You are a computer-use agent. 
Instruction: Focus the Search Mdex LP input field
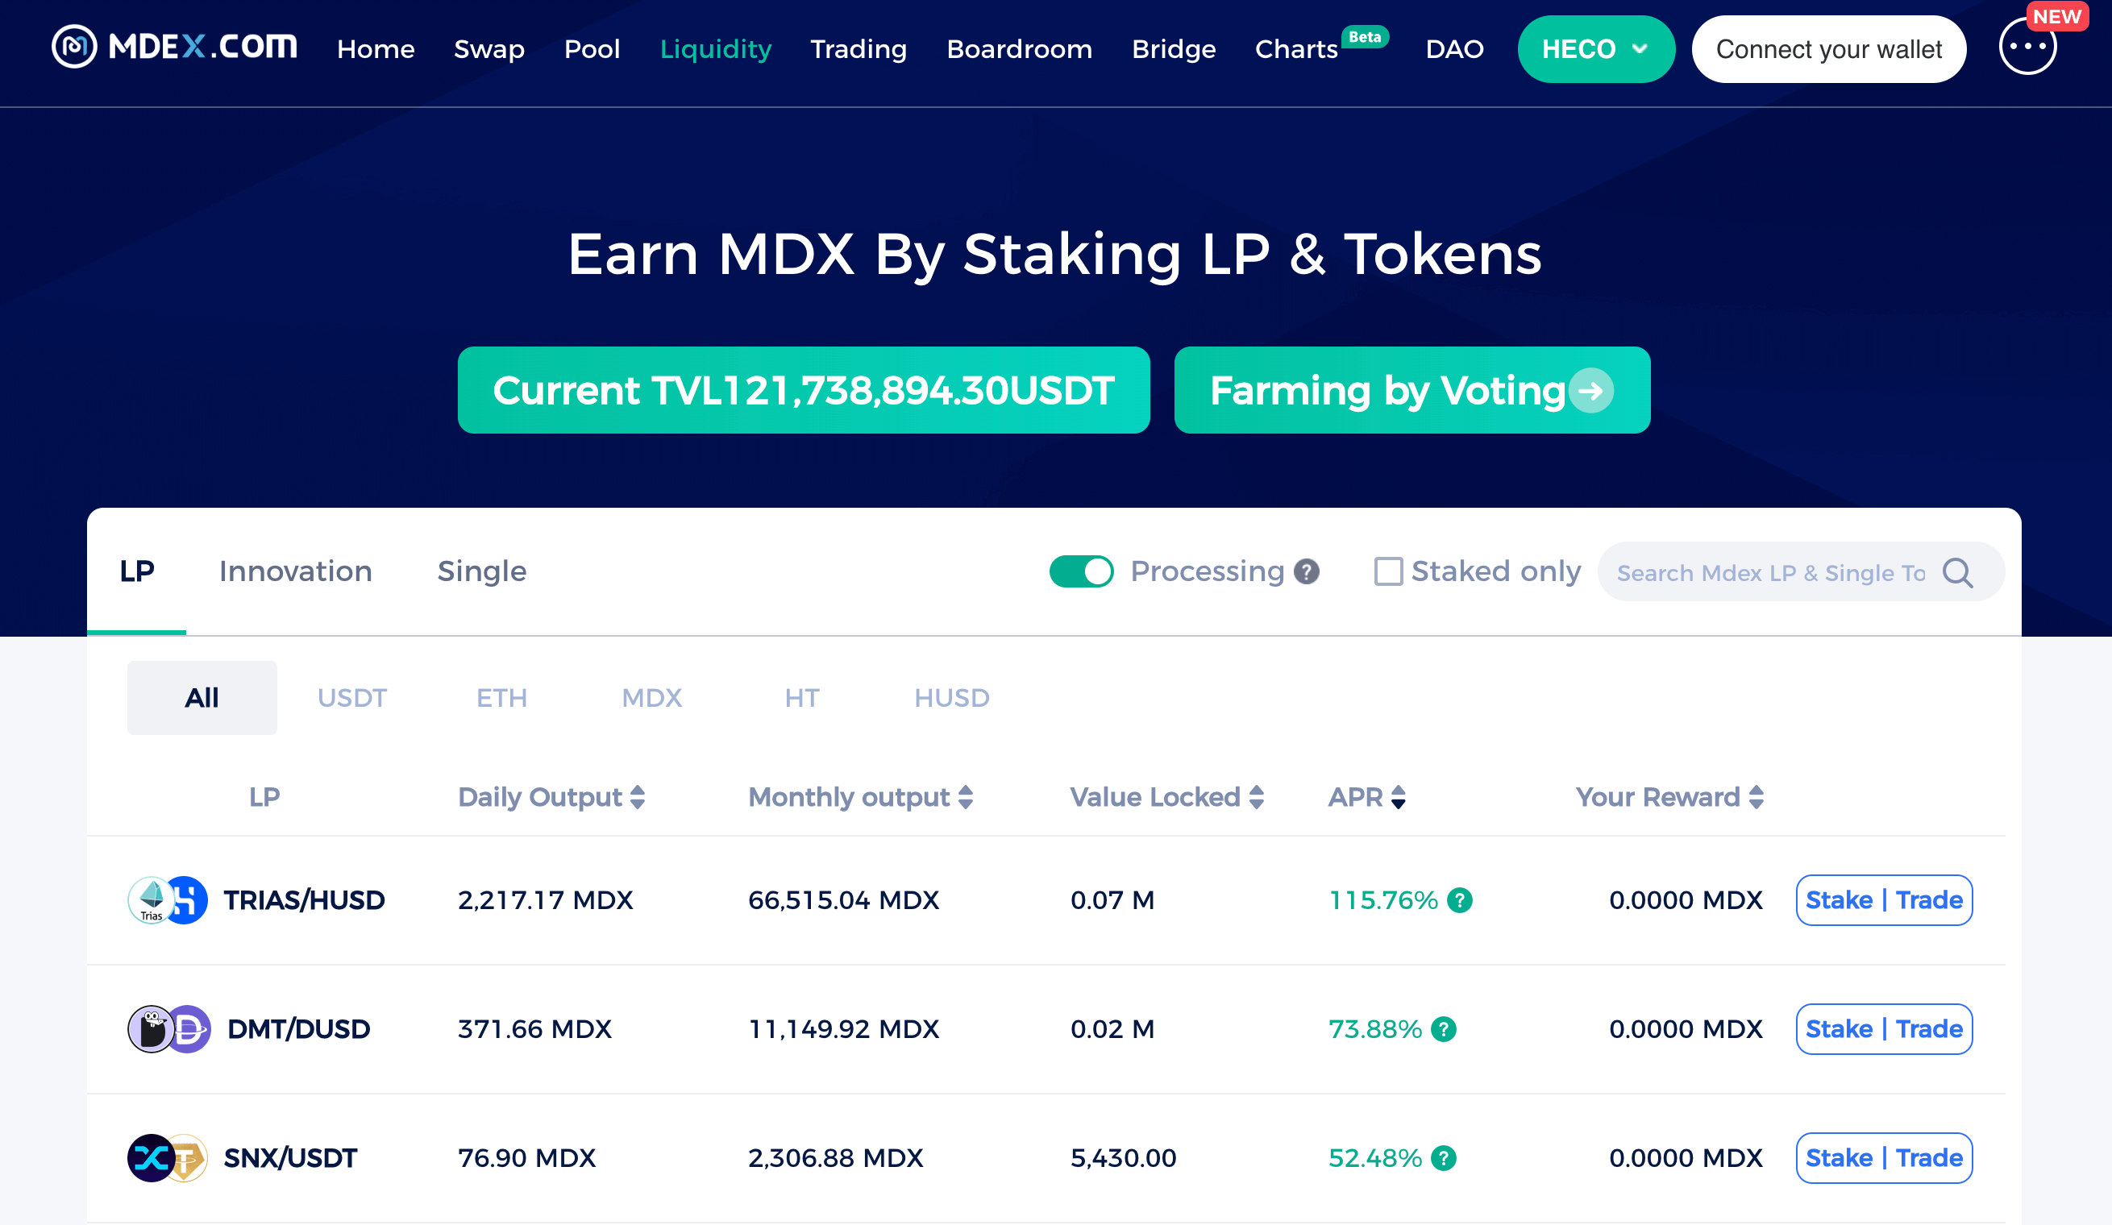(1773, 573)
